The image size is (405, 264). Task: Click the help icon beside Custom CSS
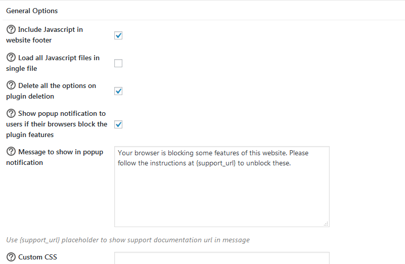(11, 257)
